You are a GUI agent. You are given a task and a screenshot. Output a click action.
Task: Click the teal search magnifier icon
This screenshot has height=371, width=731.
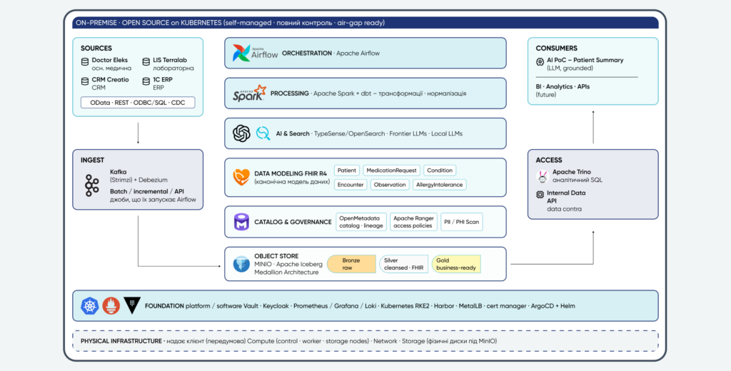[263, 133]
